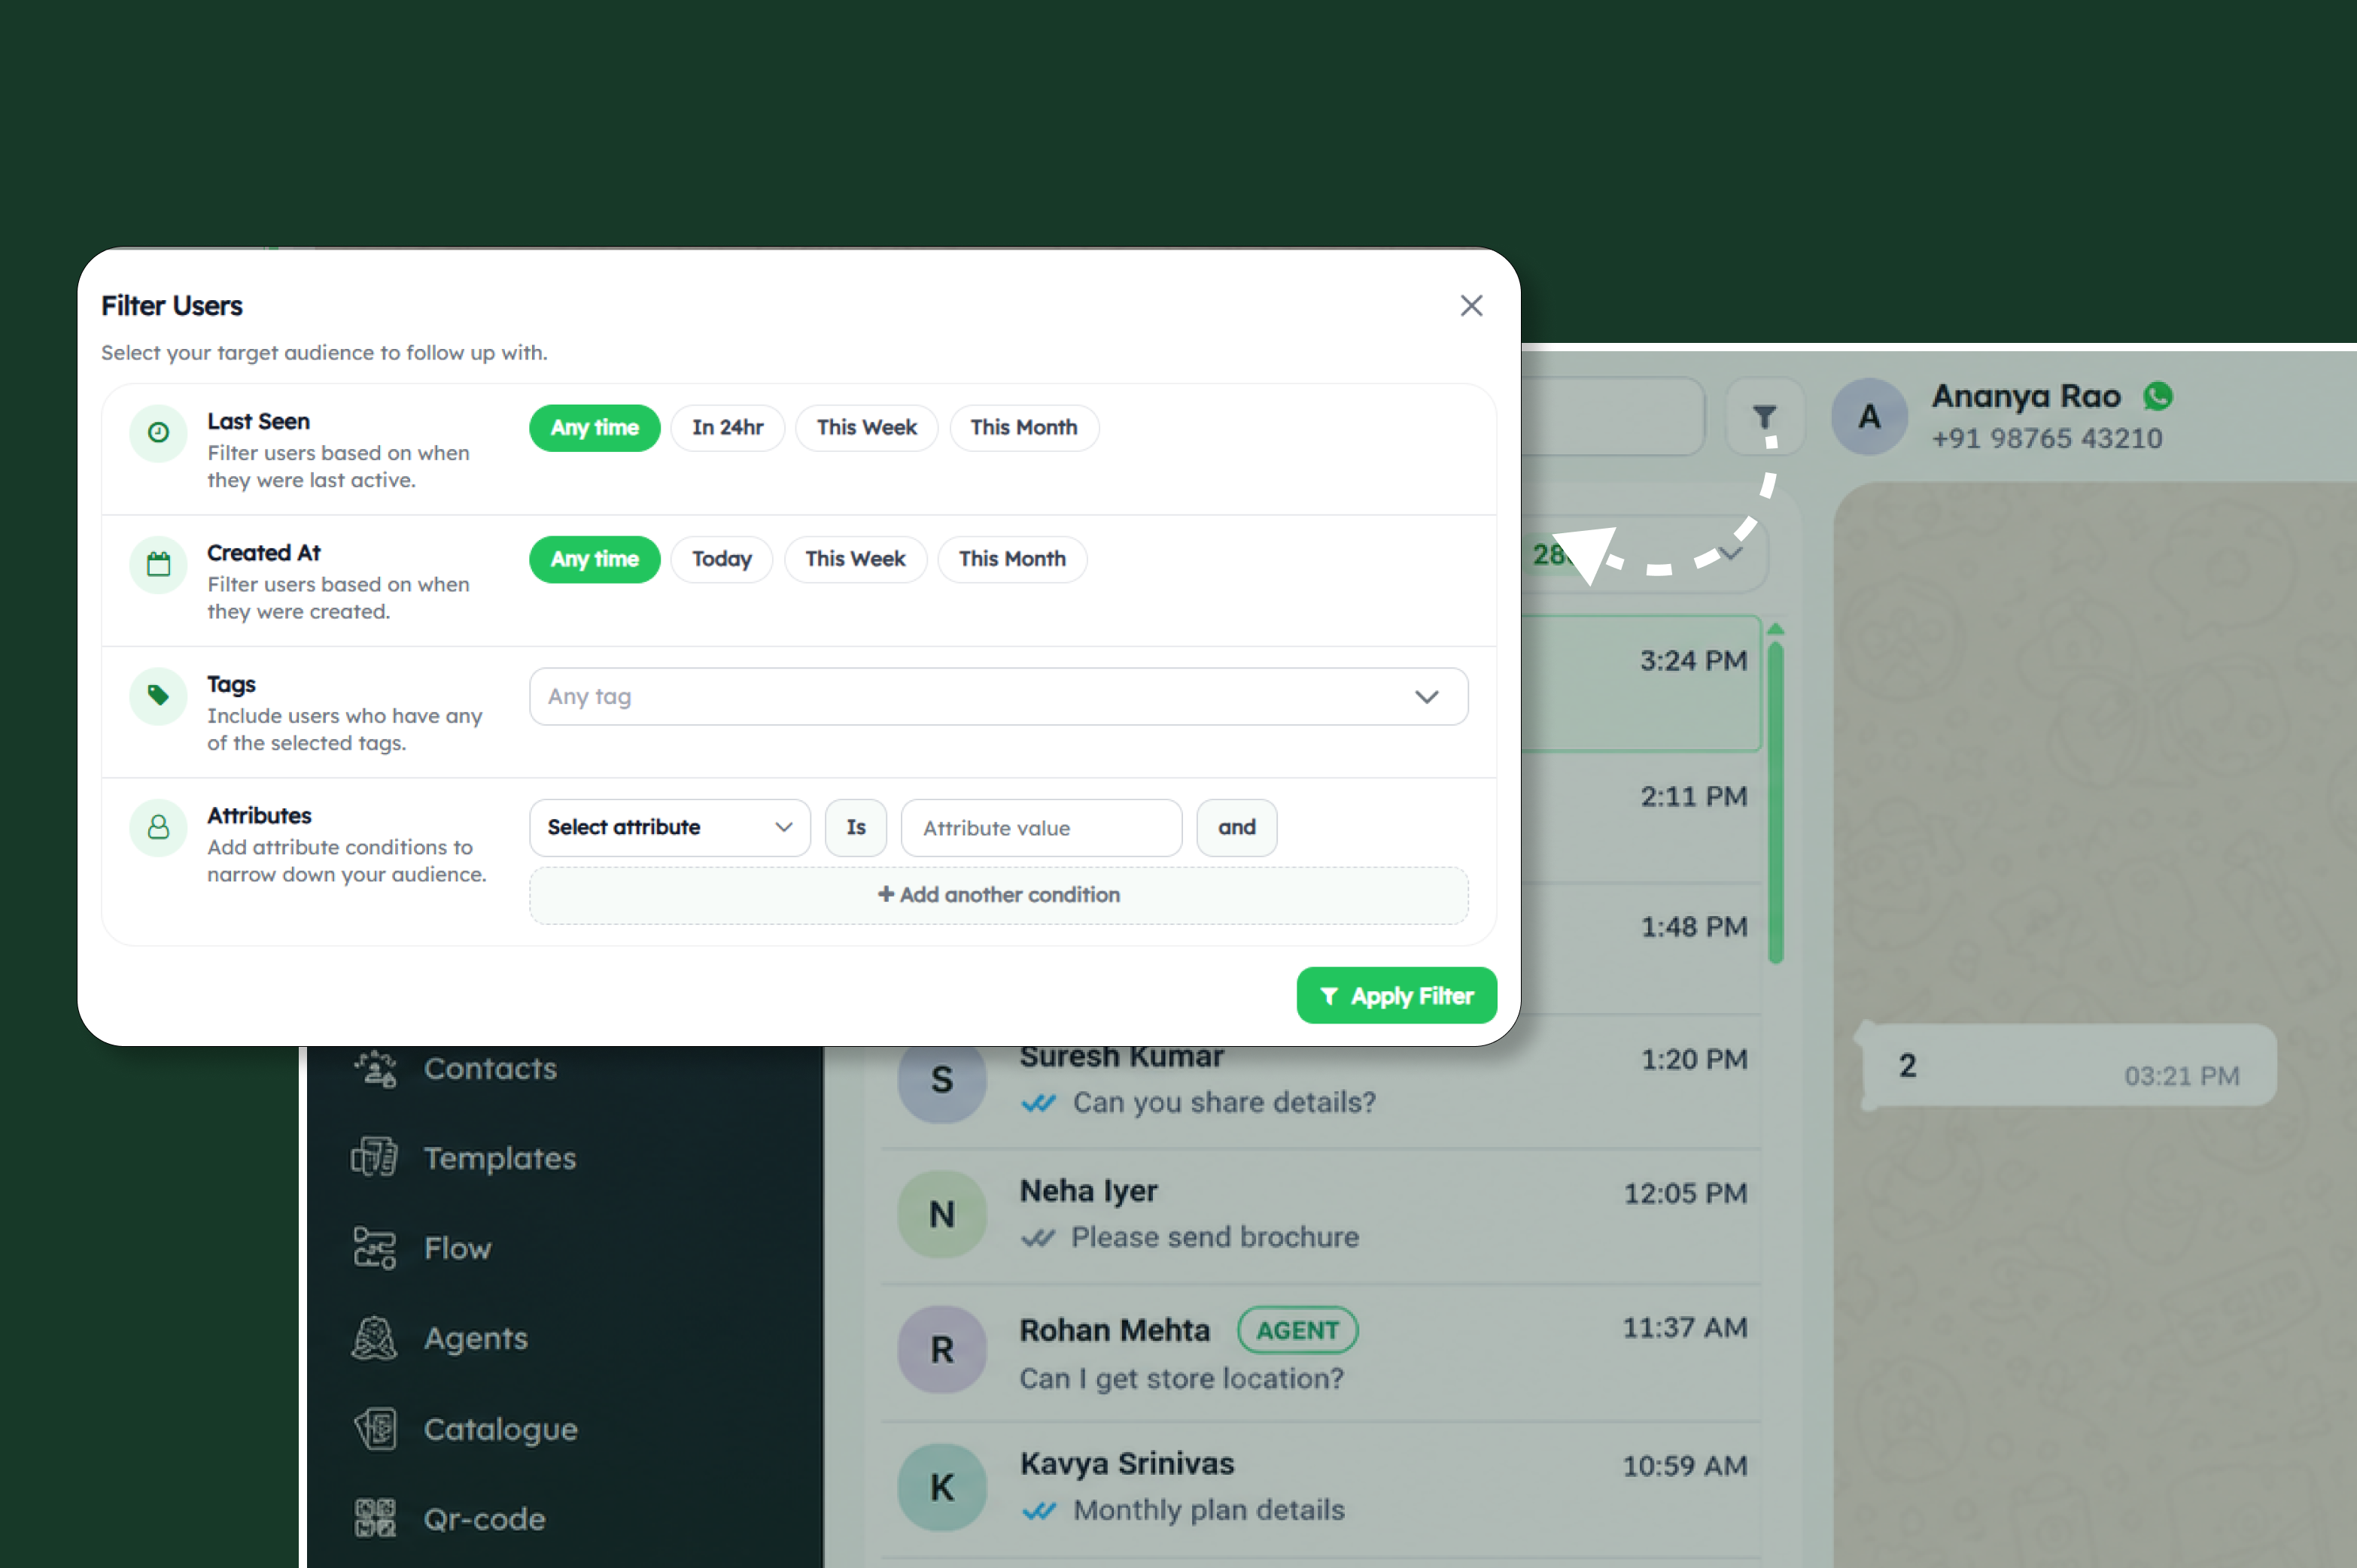
Task: Select Created At Any time option
Action: tap(595, 559)
